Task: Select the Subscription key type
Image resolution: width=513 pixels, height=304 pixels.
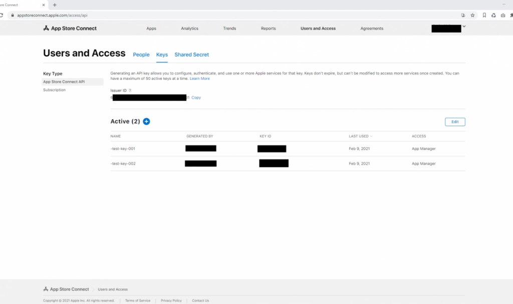Action: coord(54,90)
